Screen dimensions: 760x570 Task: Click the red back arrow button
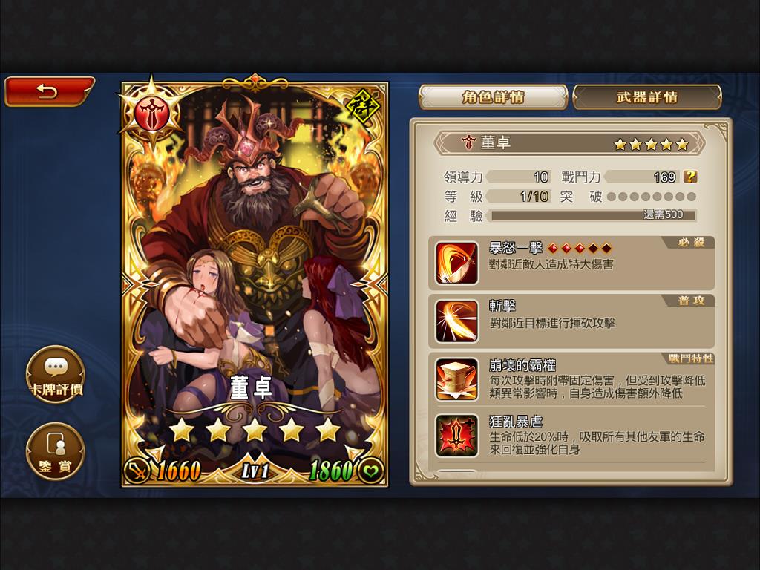pos(50,91)
